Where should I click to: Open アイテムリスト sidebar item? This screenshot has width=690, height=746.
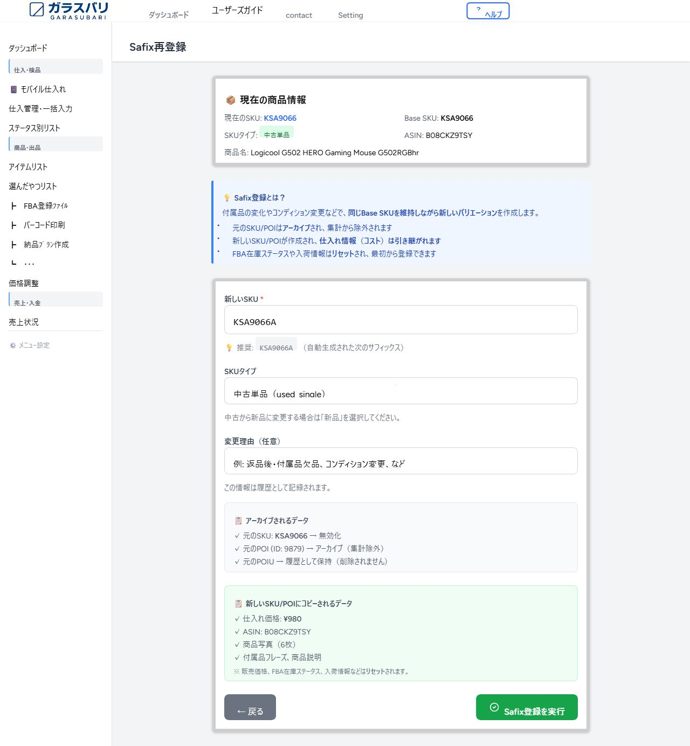pos(28,167)
